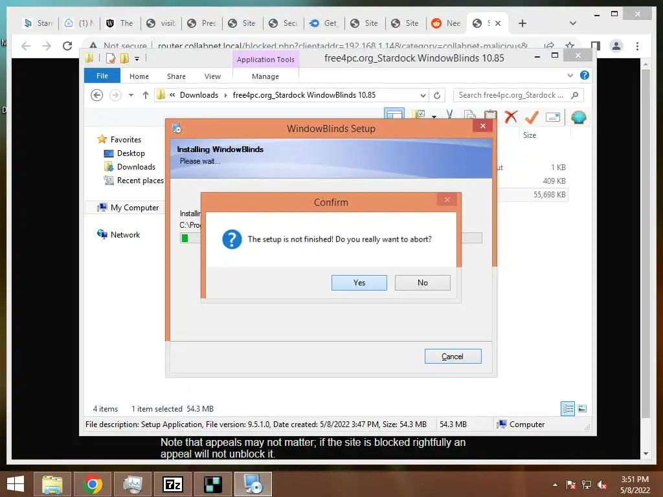Go back in Chrome
The height and width of the screenshot is (497, 663).
[x=26, y=46]
